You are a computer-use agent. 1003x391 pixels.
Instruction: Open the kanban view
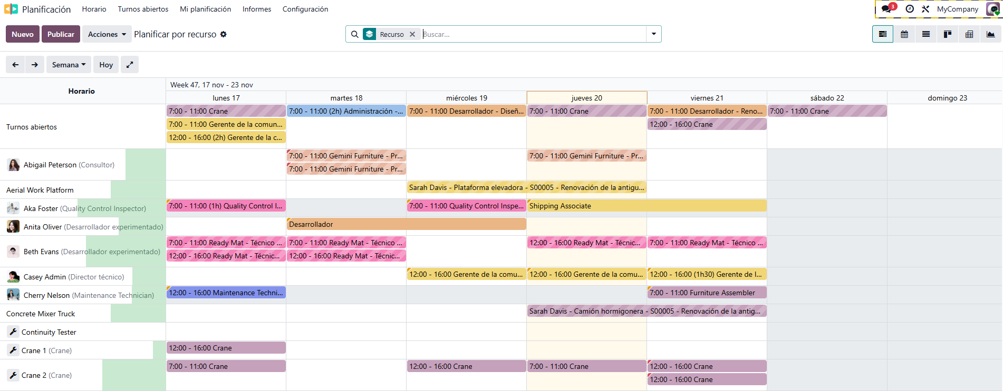click(948, 34)
